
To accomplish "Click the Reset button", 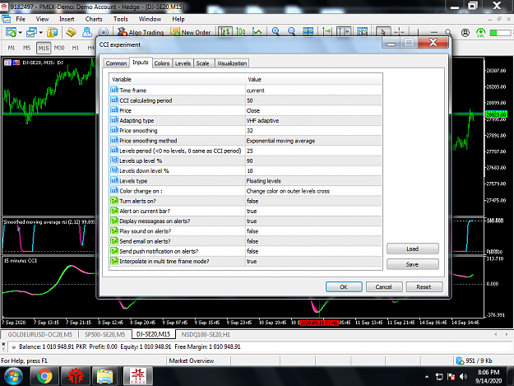I will (x=424, y=286).
